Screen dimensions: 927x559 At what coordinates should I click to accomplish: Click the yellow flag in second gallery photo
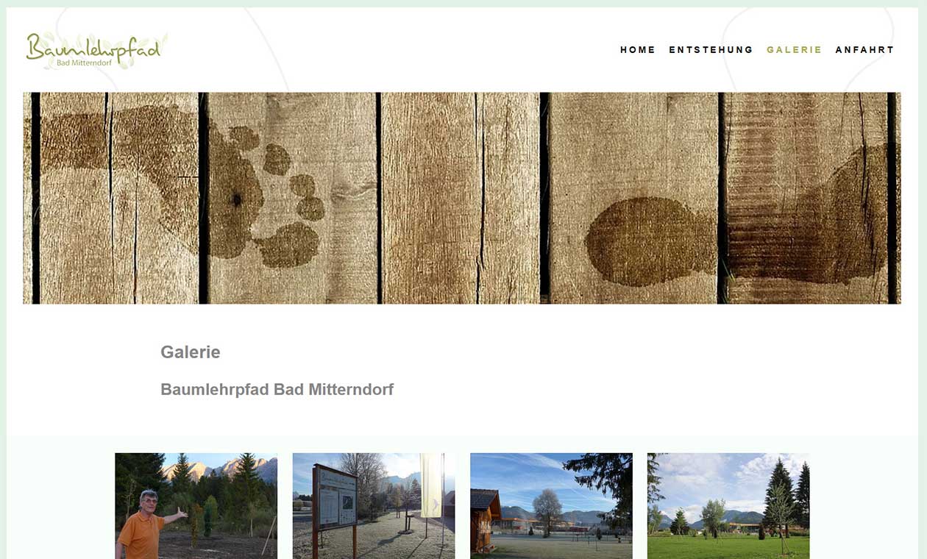(x=432, y=485)
